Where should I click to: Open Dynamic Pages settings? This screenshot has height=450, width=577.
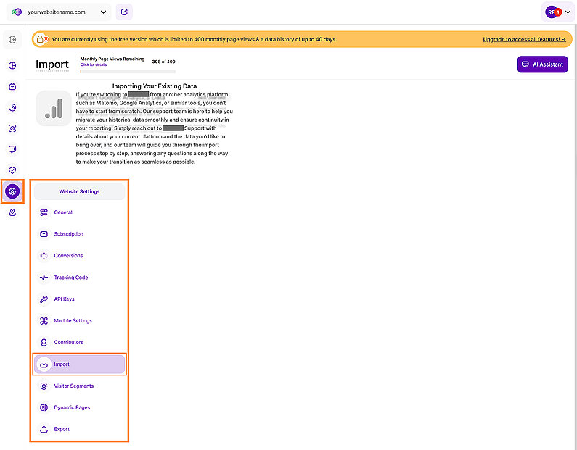coord(72,407)
